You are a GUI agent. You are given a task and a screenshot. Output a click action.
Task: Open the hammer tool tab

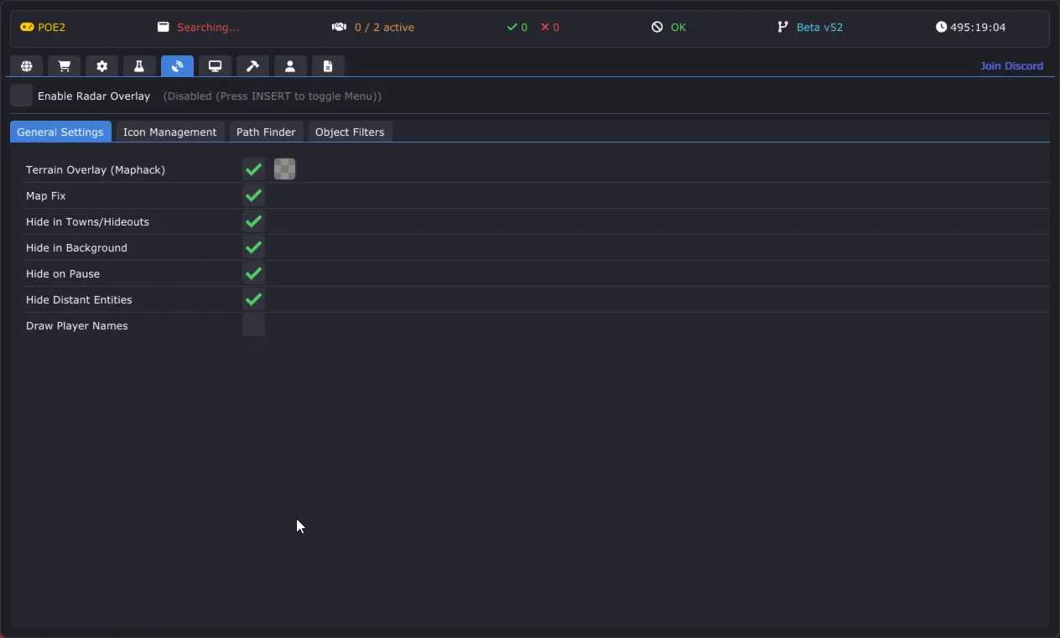pos(252,66)
